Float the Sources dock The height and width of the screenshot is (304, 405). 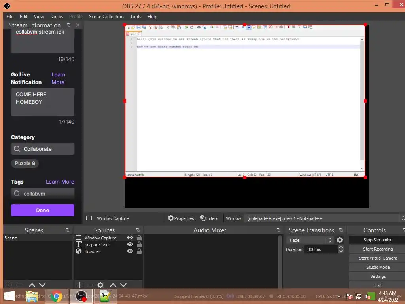coord(138,230)
